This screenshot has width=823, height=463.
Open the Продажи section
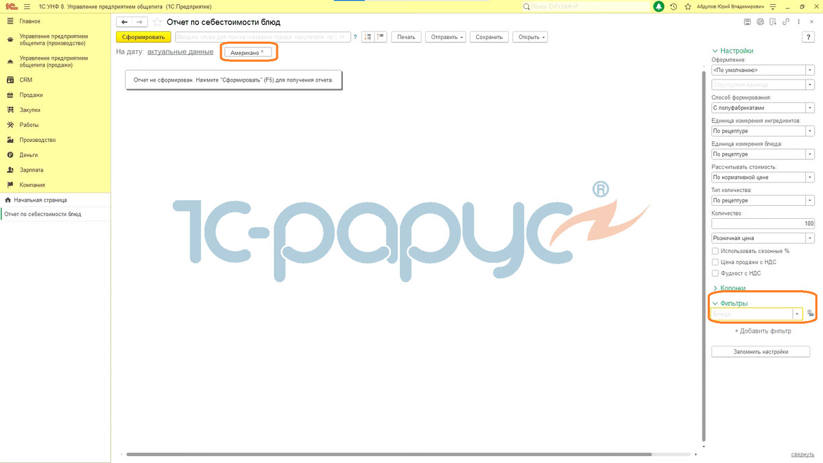coord(31,95)
